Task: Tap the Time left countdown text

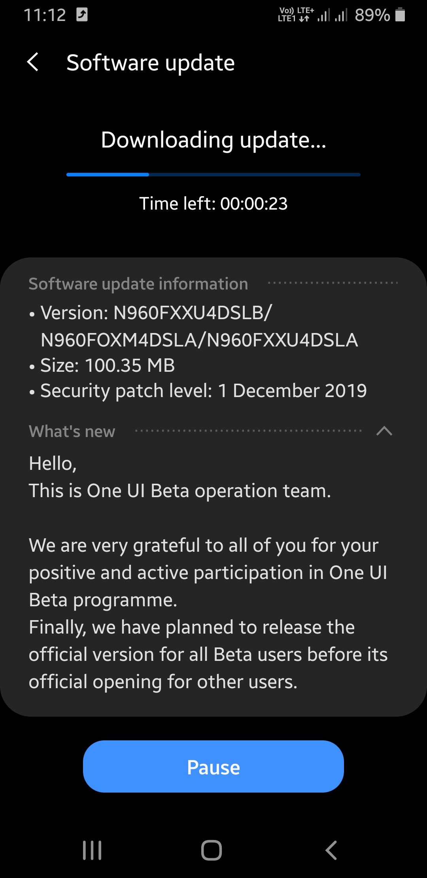Action: tap(213, 203)
